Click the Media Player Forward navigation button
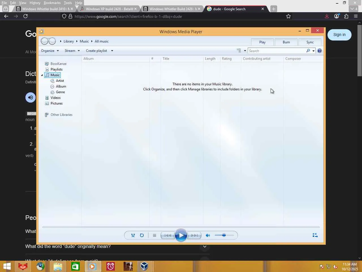The image size is (362, 272). pyautogui.click(x=52, y=41)
